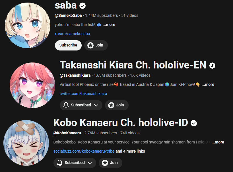Click the music note badge beside Takanashi Kiara
Viewport: 233px width, 172px height.
212,66
